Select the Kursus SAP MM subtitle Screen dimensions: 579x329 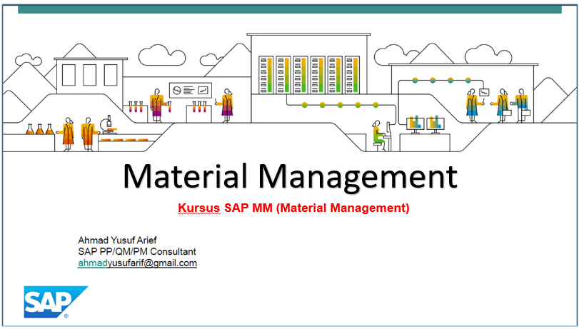click(293, 208)
